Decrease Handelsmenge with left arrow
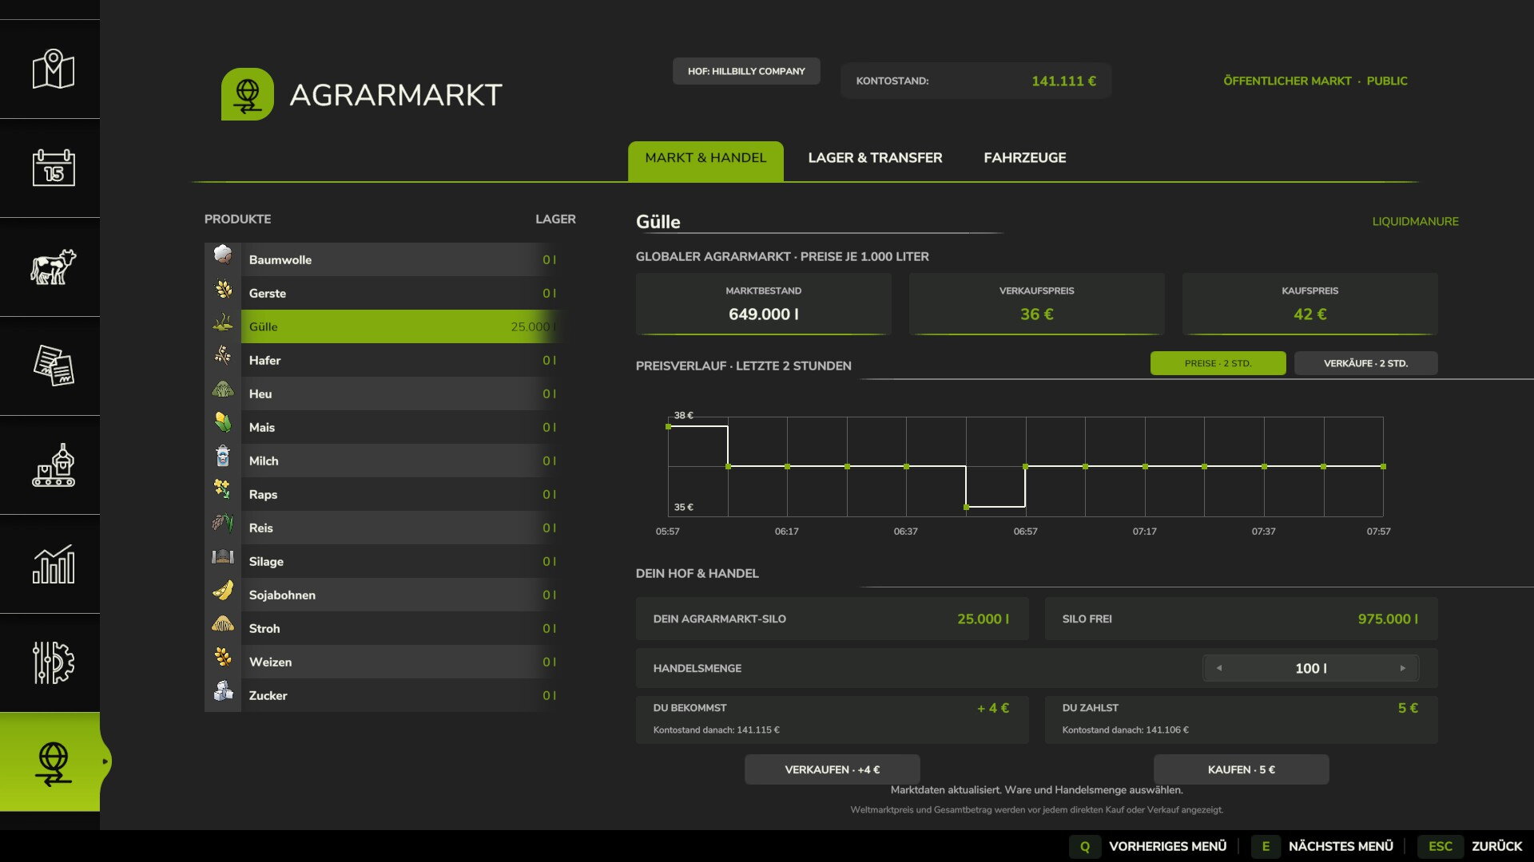Viewport: 1534px width, 862px height. tap(1219, 668)
